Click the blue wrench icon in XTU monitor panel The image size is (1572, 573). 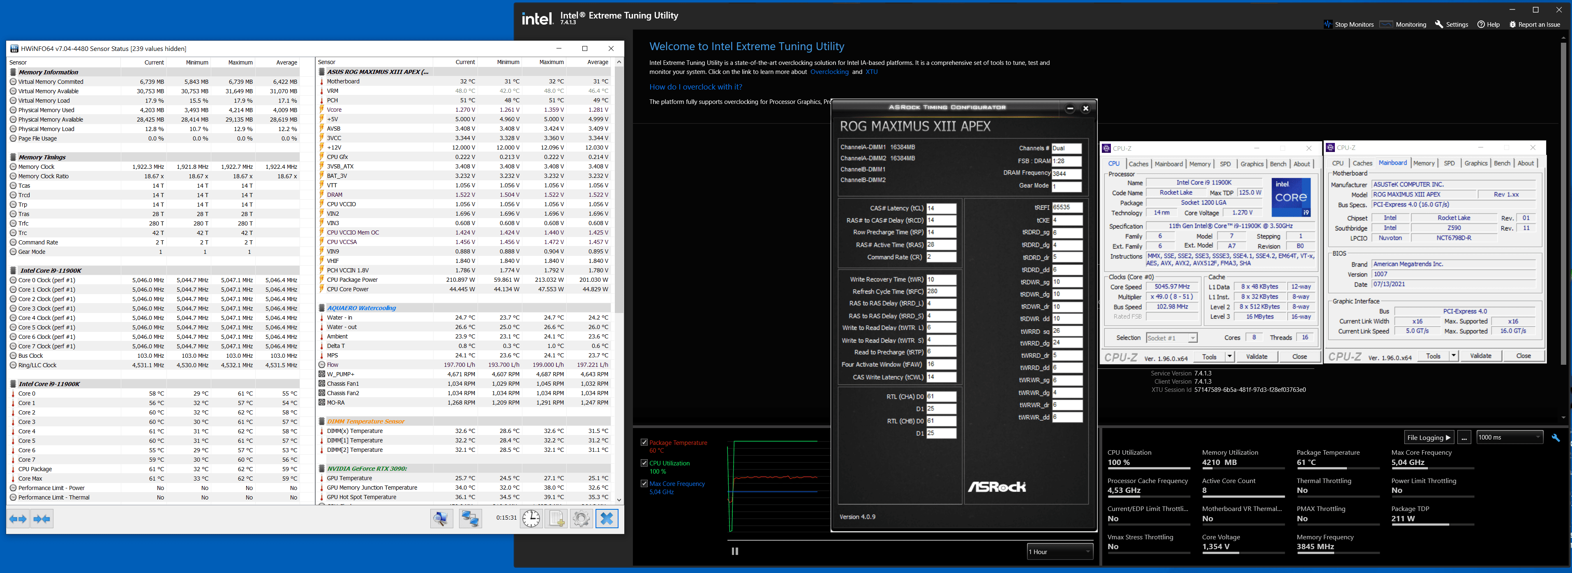pyautogui.click(x=1556, y=437)
